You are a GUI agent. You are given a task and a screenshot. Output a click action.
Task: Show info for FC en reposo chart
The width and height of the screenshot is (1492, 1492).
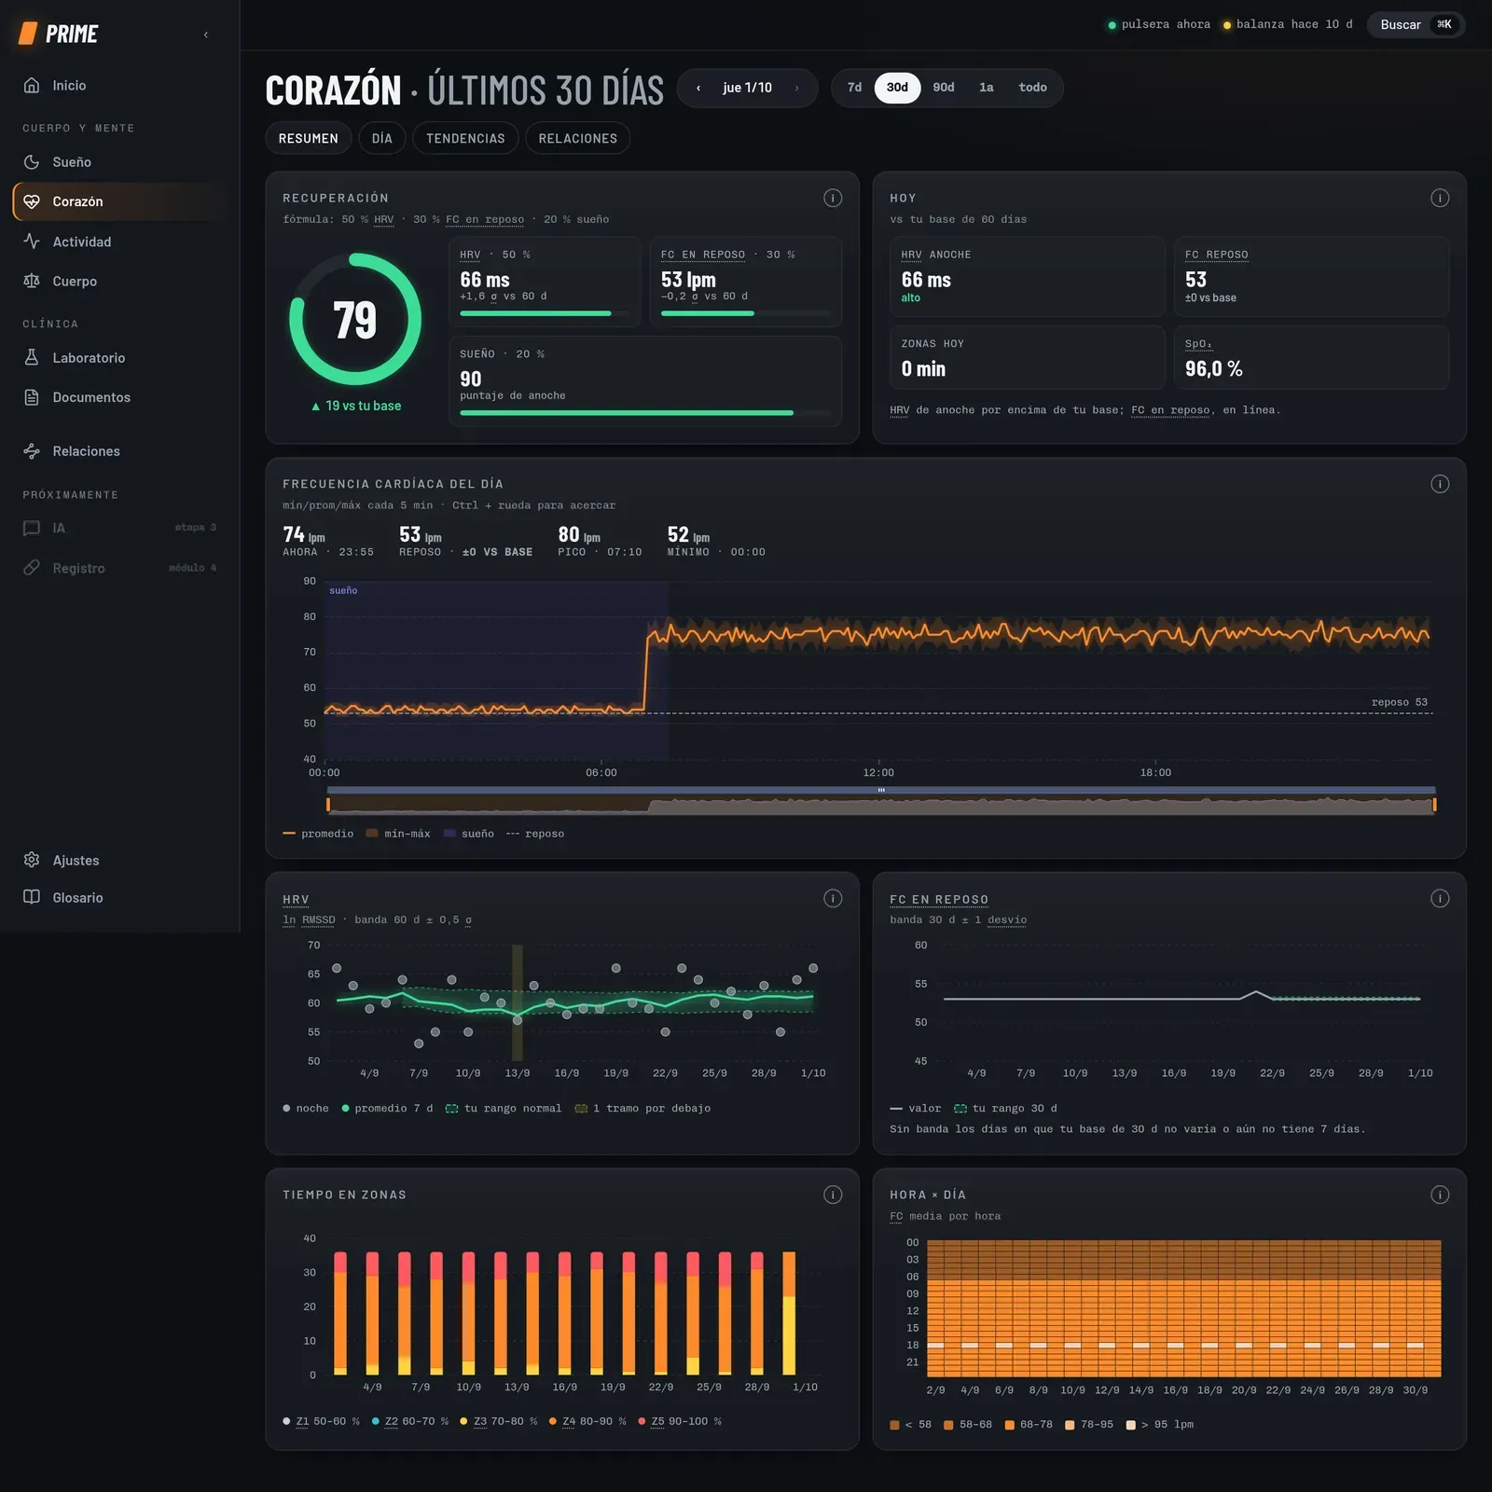coord(1440,898)
